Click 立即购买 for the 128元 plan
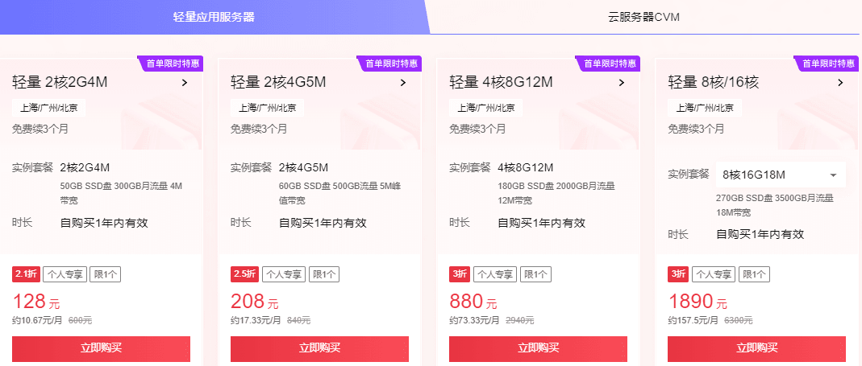862x366 pixels. (x=101, y=348)
